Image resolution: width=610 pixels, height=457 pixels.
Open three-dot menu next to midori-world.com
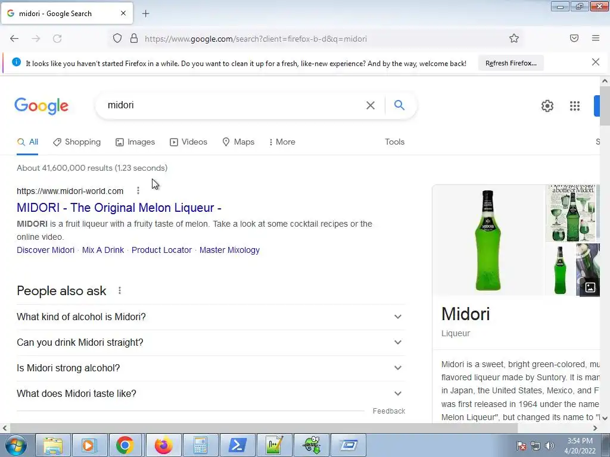click(138, 191)
